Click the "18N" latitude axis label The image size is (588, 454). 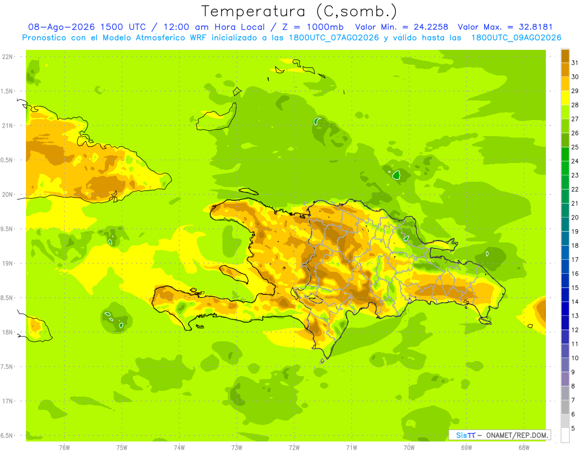pyautogui.click(x=8, y=333)
